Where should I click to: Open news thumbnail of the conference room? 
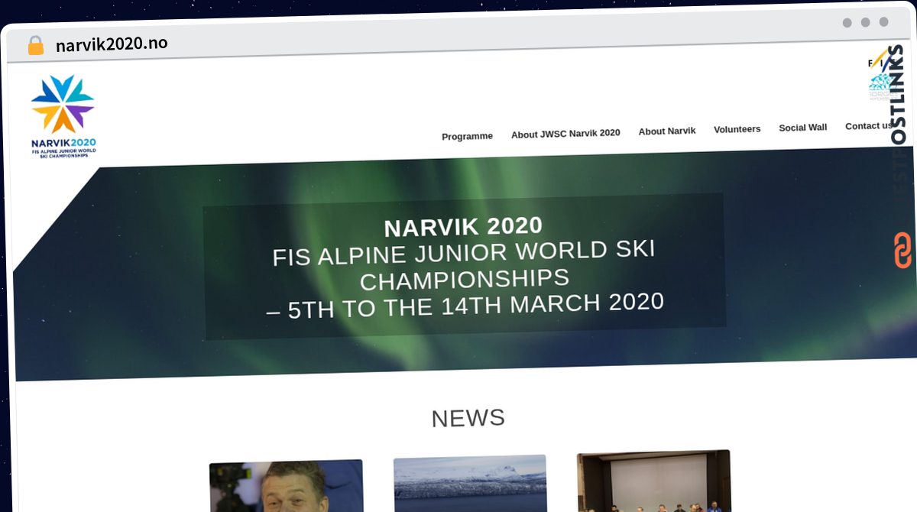pos(654,481)
